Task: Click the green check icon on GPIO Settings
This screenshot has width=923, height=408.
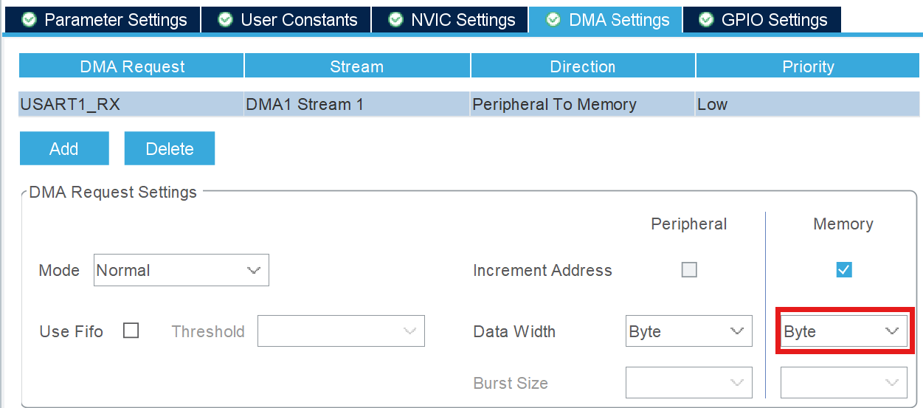Action: click(x=707, y=20)
